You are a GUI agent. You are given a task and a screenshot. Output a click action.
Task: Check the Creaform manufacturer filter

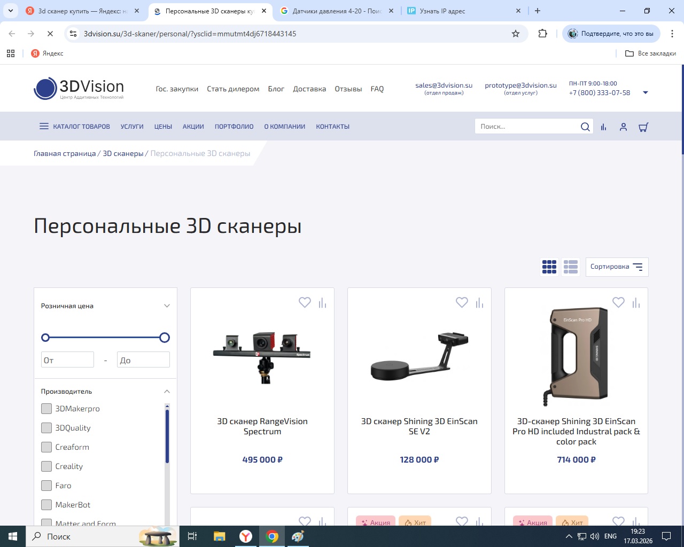46,447
